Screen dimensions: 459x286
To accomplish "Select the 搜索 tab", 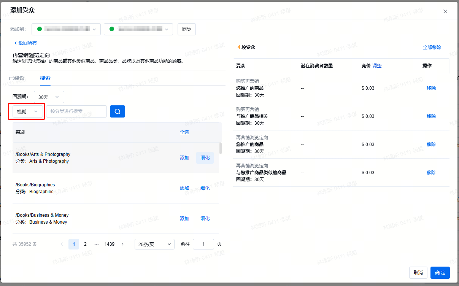I will click(45, 78).
